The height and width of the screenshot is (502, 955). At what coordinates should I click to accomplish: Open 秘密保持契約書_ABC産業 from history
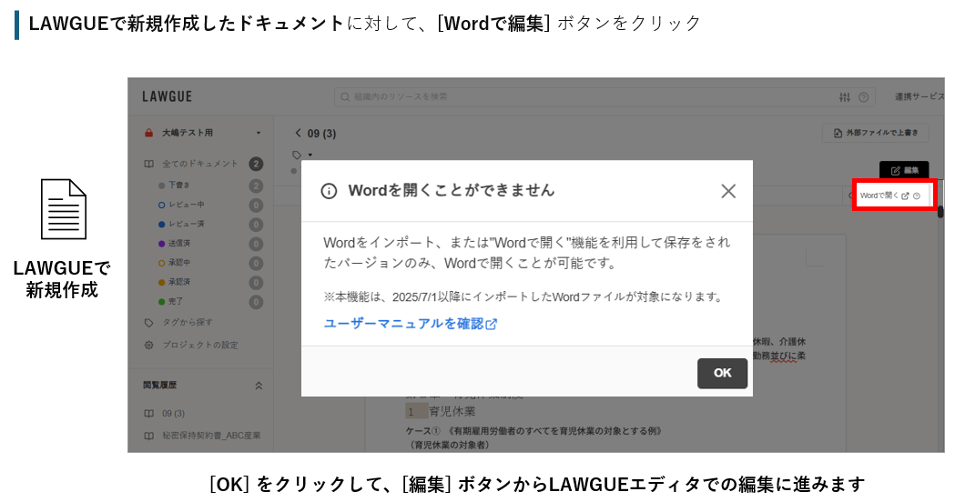[211, 436]
